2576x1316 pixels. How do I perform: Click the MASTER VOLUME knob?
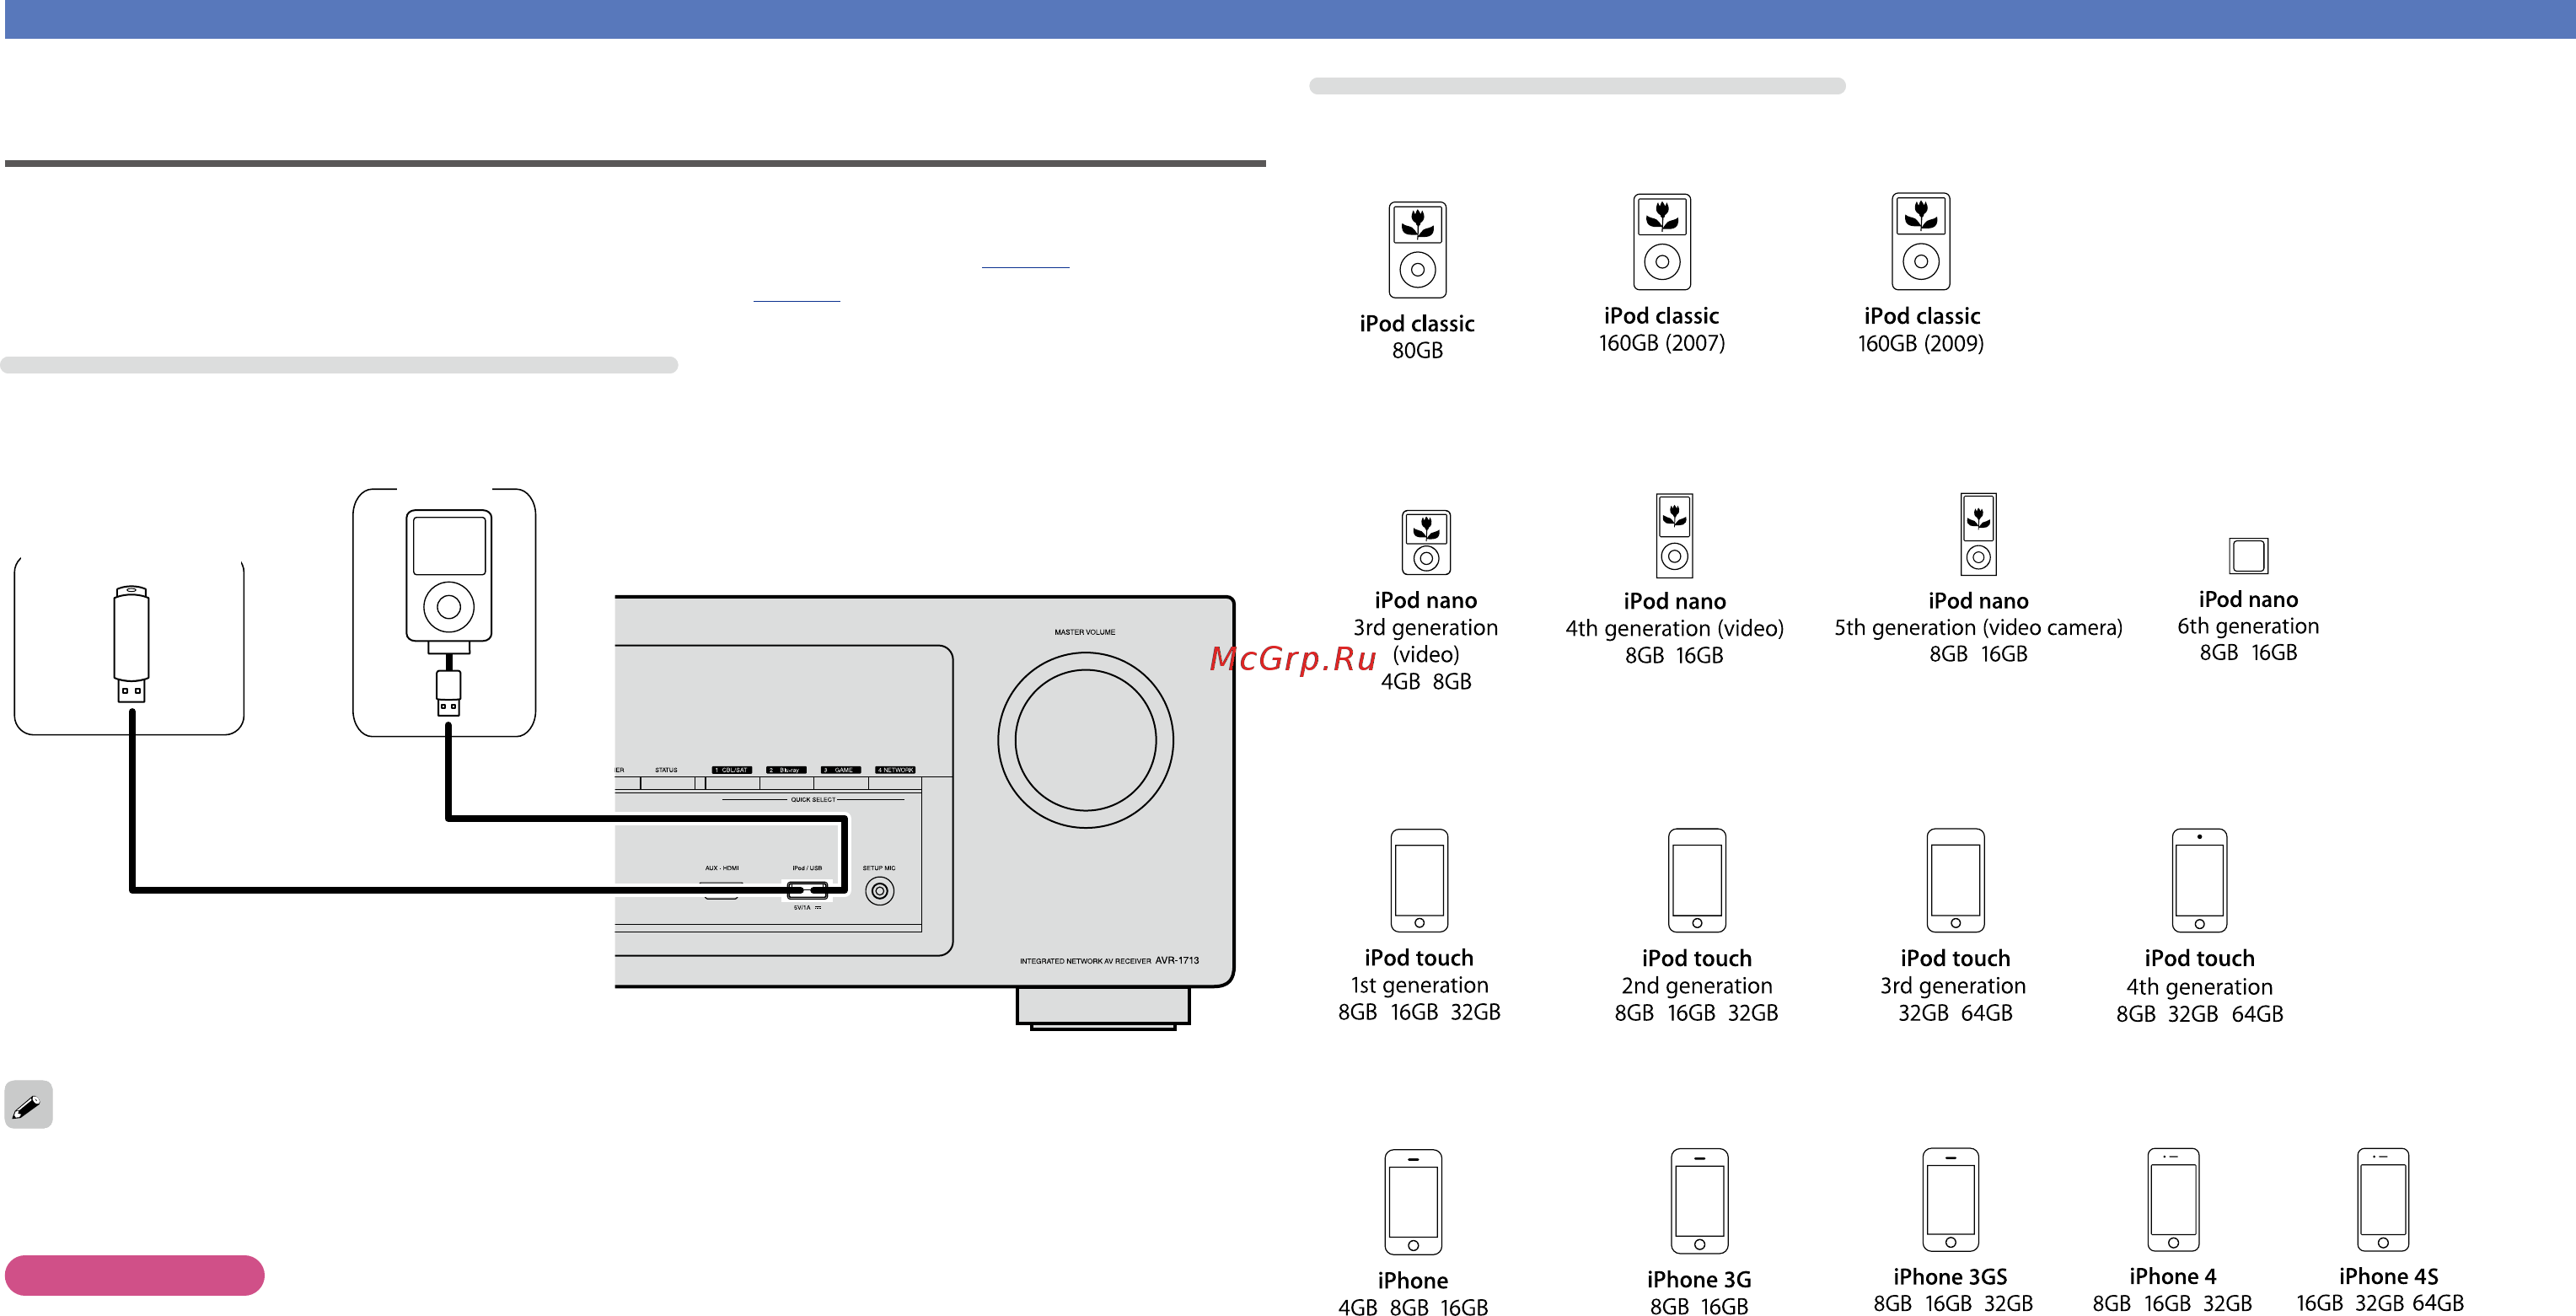click(x=1085, y=740)
